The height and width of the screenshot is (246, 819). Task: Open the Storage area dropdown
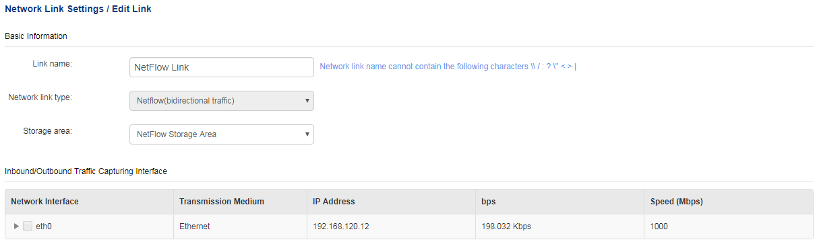pyautogui.click(x=221, y=134)
